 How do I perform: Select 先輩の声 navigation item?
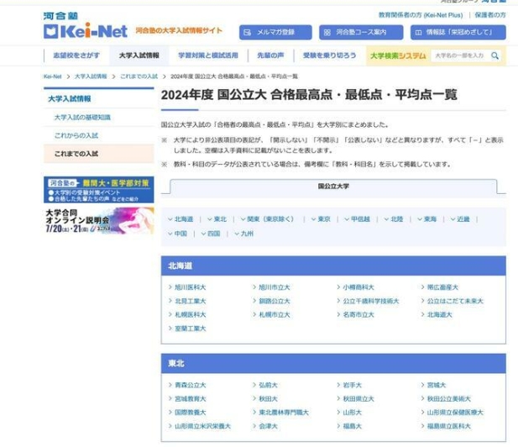pyautogui.click(x=270, y=55)
